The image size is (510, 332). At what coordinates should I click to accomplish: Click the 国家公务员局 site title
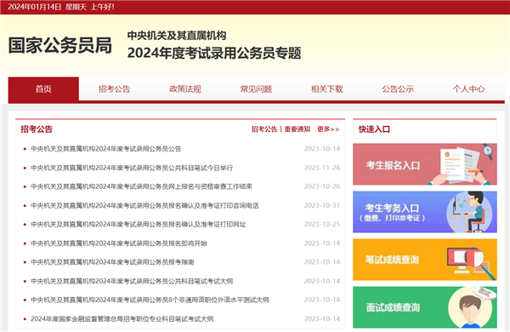pyautogui.click(x=60, y=45)
